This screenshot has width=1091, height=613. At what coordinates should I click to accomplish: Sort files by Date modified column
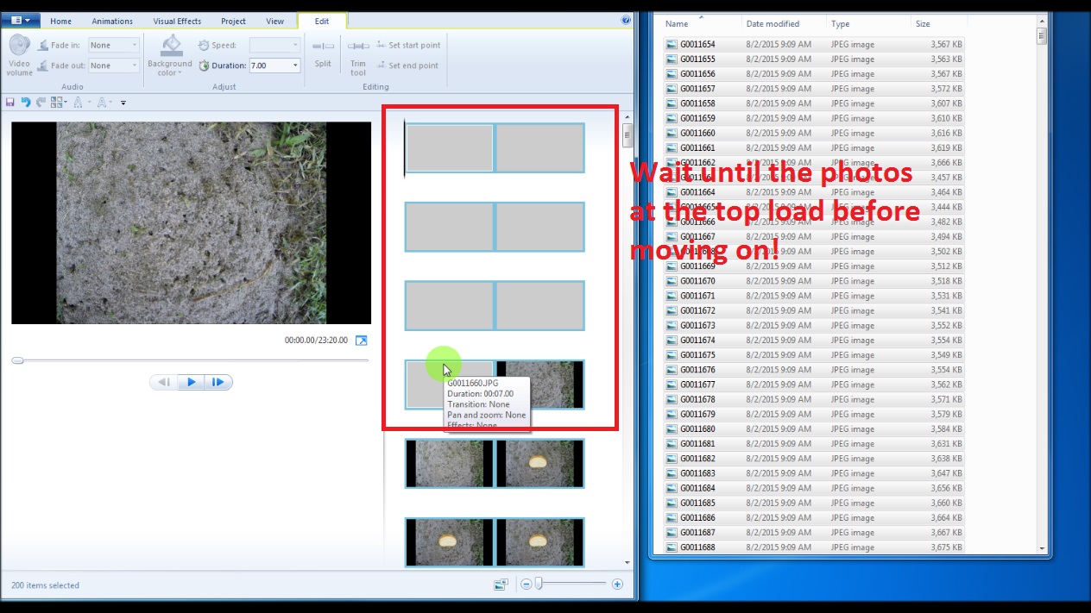pyautogui.click(x=773, y=24)
